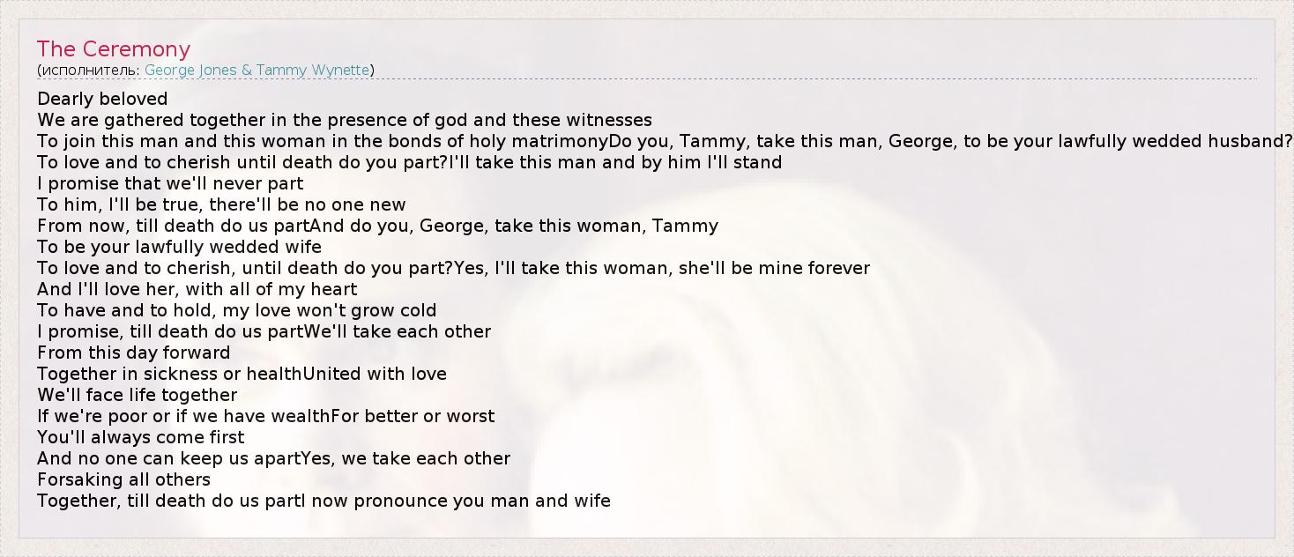
Task: Click the line about bonds of holy matrimony
Action: [x=323, y=141]
